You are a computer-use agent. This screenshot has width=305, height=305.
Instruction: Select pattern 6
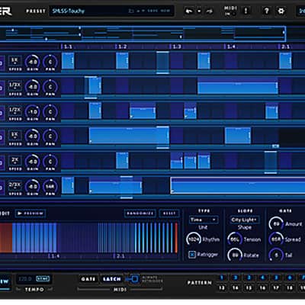pyautogui.click(x=290, y=278)
